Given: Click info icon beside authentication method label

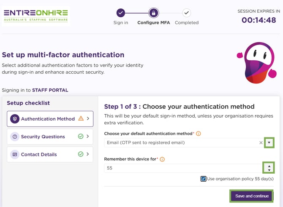Looking at the screenshot, I should point(199,134).
